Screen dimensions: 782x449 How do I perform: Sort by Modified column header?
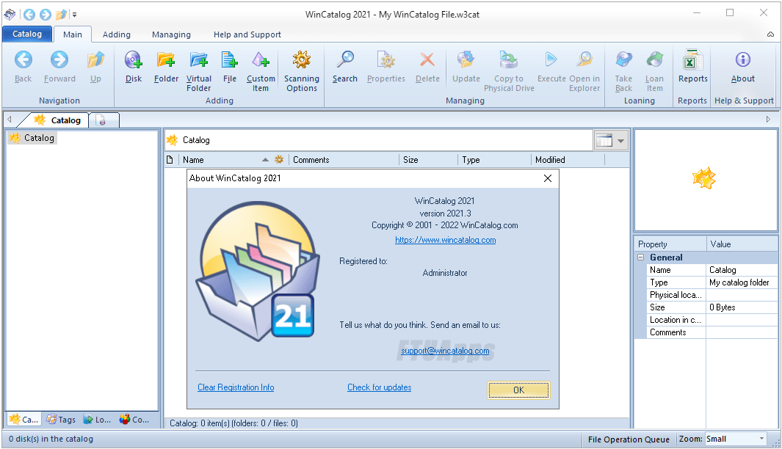tap(568, 160)
